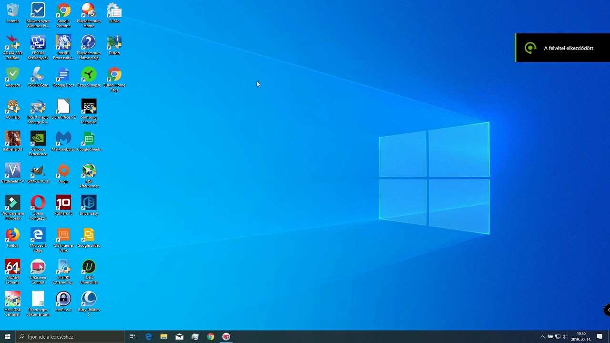
Task: Select the EPSON Scan shortcut
Action: pyautogui.click(x=38, y=77)
